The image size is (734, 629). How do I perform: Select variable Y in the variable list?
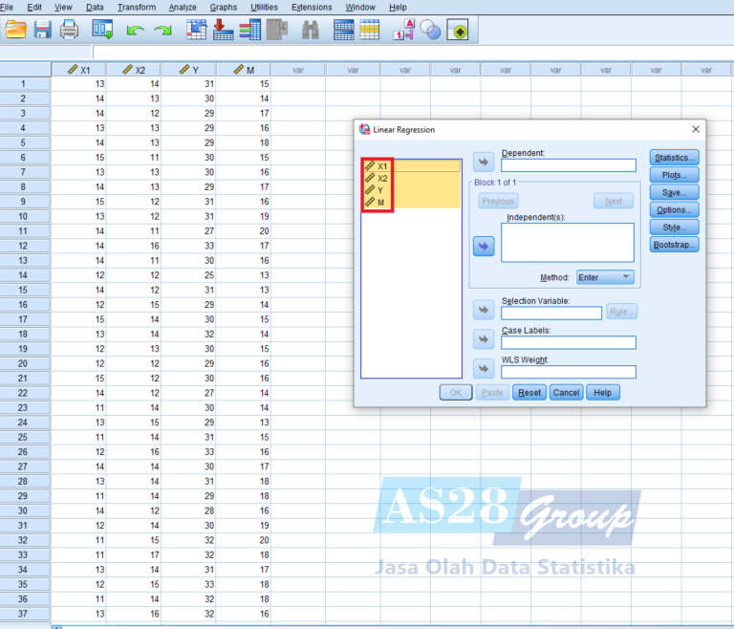380,190
